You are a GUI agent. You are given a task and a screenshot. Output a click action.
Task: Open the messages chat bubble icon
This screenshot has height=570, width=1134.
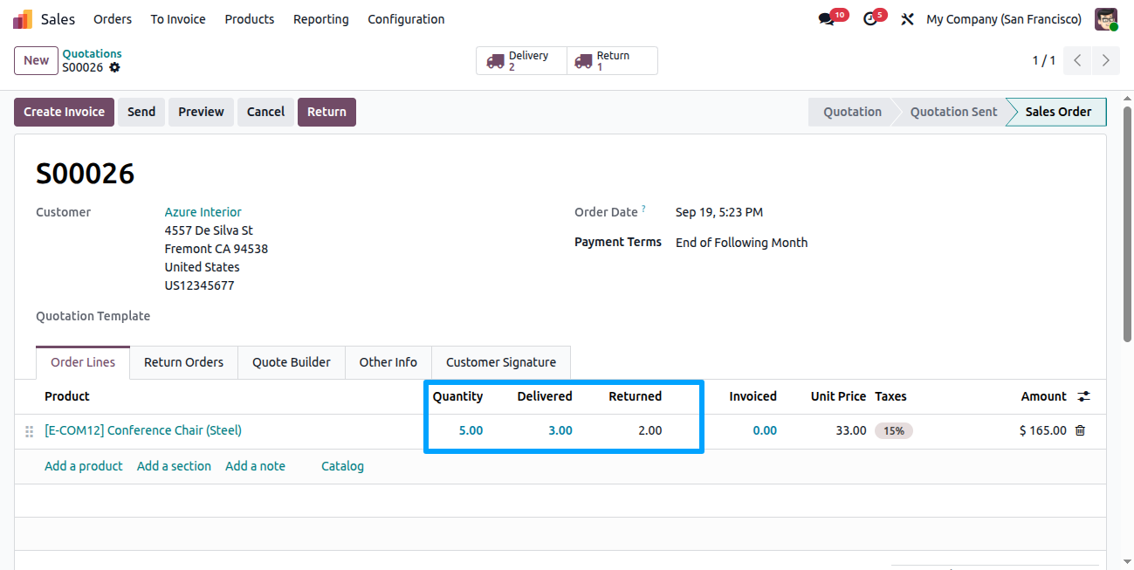click(x=826, y=19)
